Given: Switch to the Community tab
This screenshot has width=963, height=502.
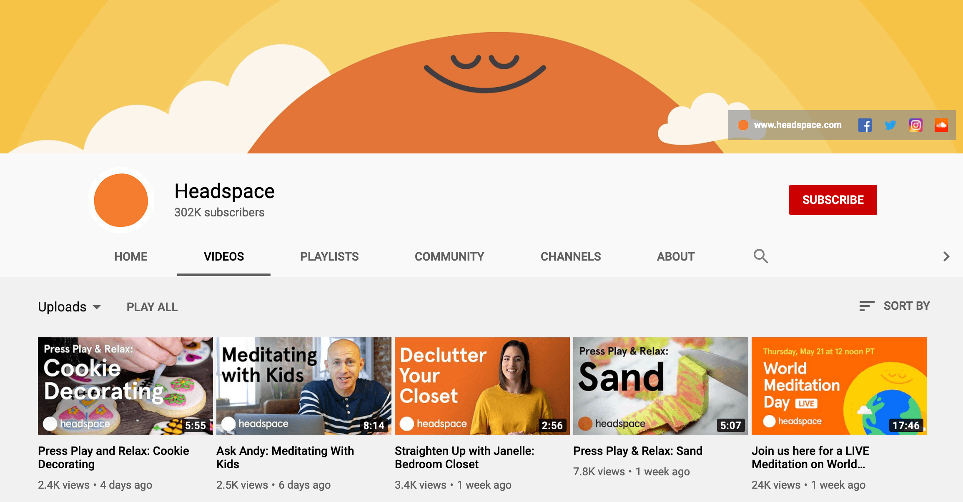Looking at the screenshot, I should [449, 256].
